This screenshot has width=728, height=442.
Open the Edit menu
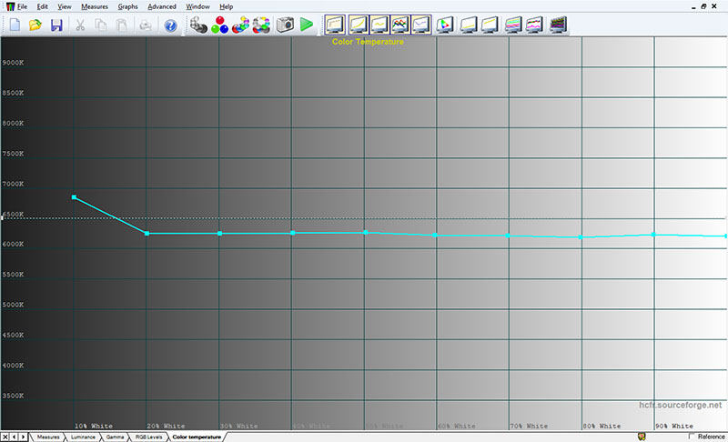coord(42,6)
